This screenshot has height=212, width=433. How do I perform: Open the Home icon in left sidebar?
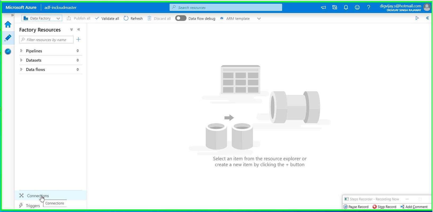[8, 24]
